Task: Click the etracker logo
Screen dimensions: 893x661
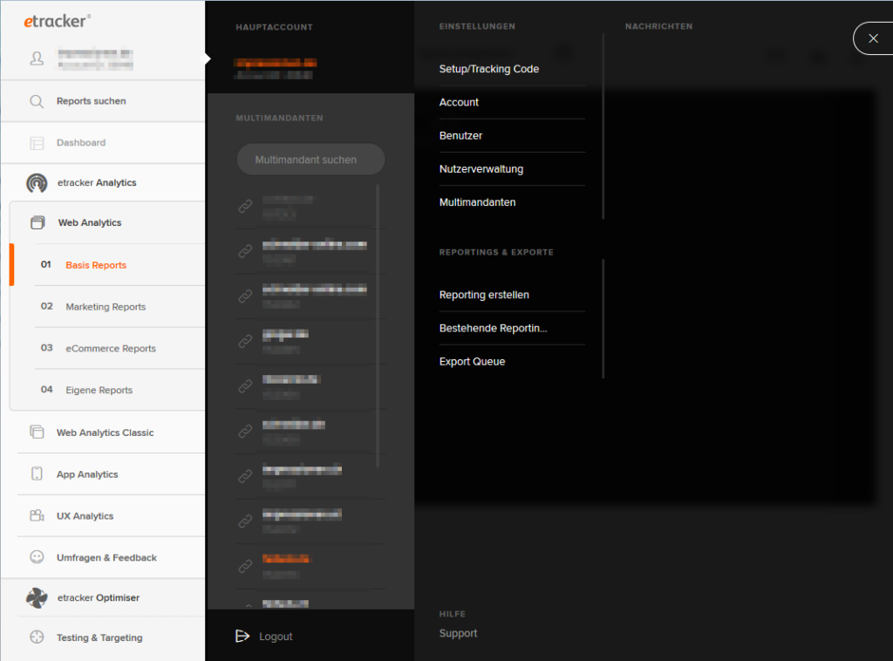Action: coord(57,21)
